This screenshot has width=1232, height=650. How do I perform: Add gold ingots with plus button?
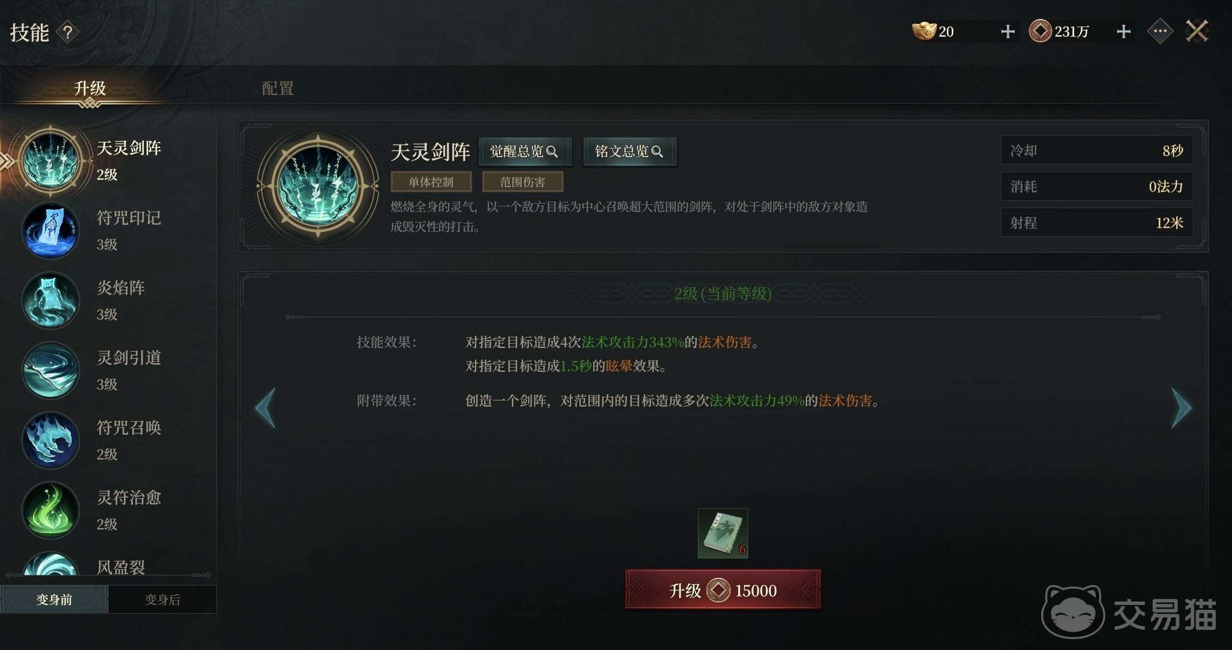1008,31
